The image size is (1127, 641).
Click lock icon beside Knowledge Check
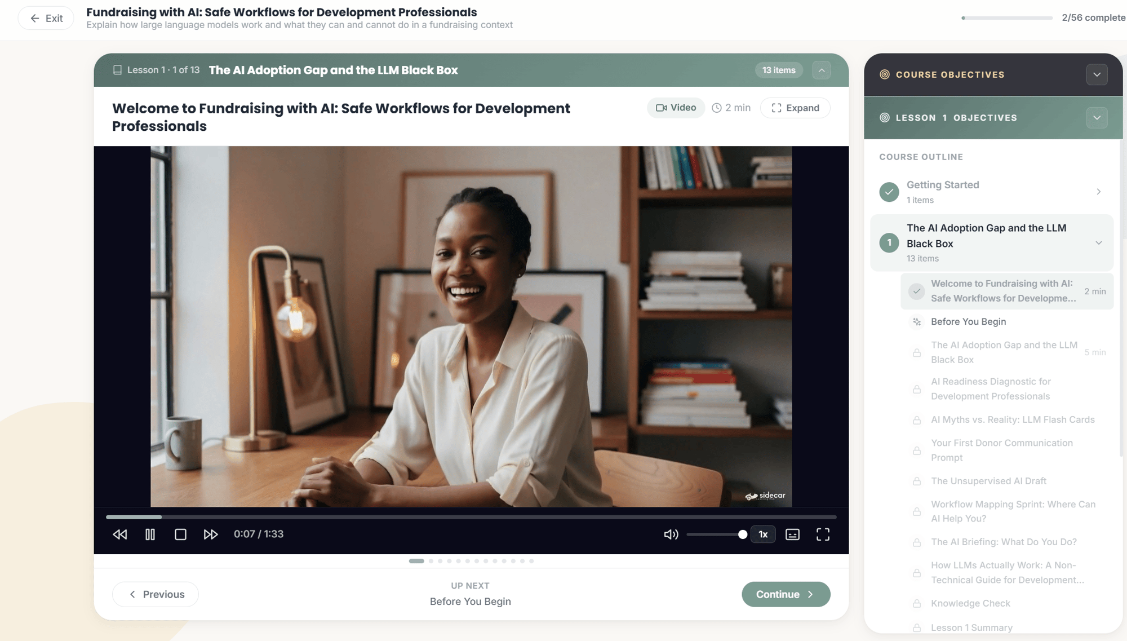click(917, 604)
